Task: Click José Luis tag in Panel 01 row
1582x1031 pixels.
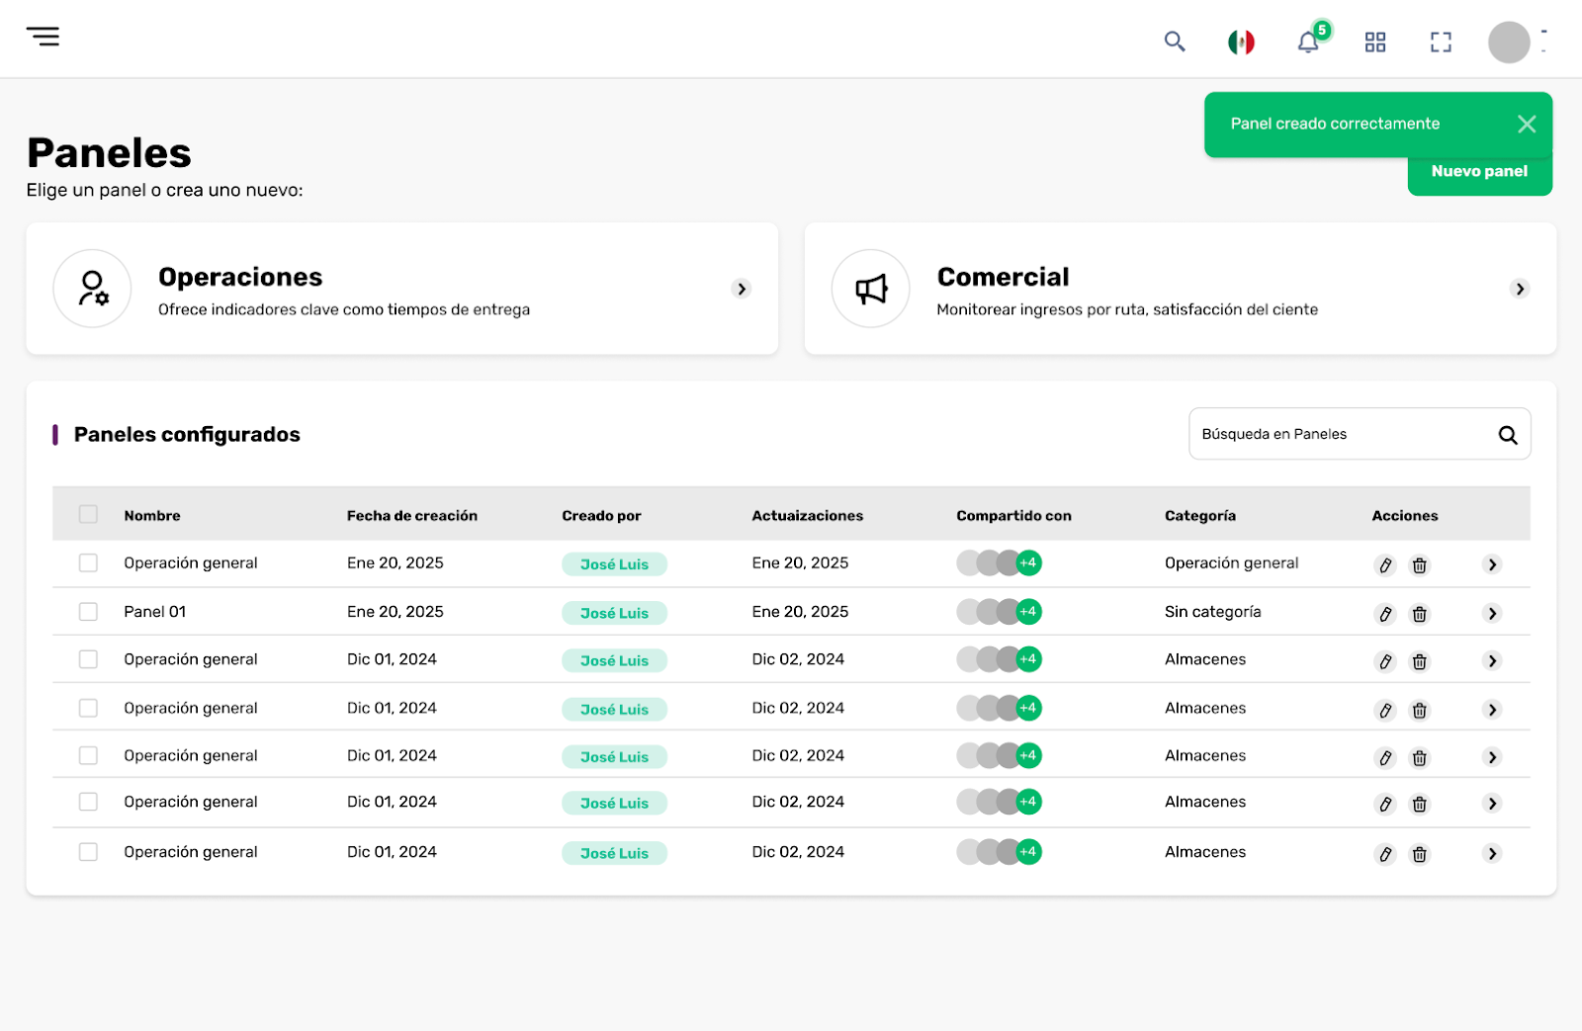Action: [x=614, y=613]
